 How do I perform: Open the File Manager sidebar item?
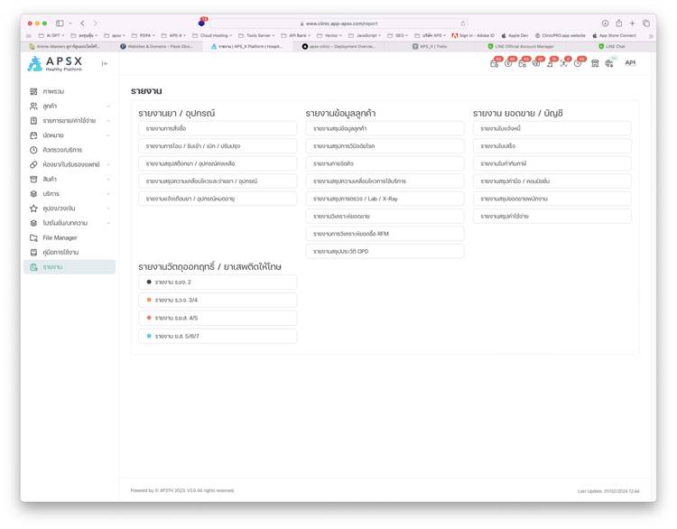point(60,237)
